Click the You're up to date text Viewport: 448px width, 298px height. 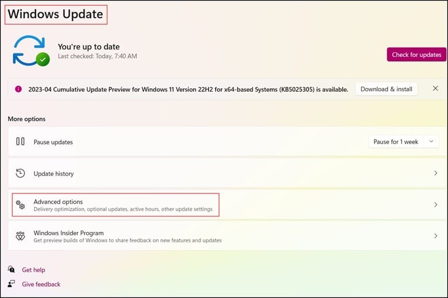tap(88, 47)
